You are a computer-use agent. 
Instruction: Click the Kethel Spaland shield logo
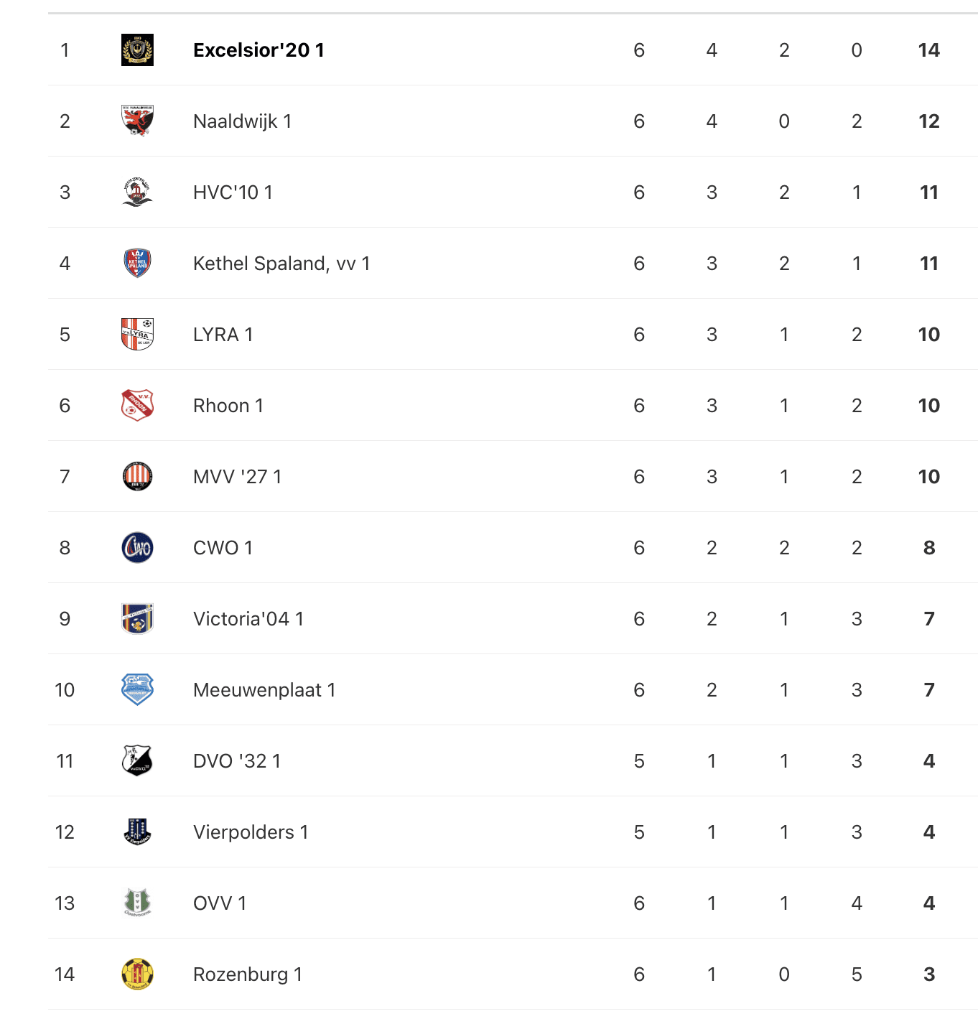pos(137,263)
